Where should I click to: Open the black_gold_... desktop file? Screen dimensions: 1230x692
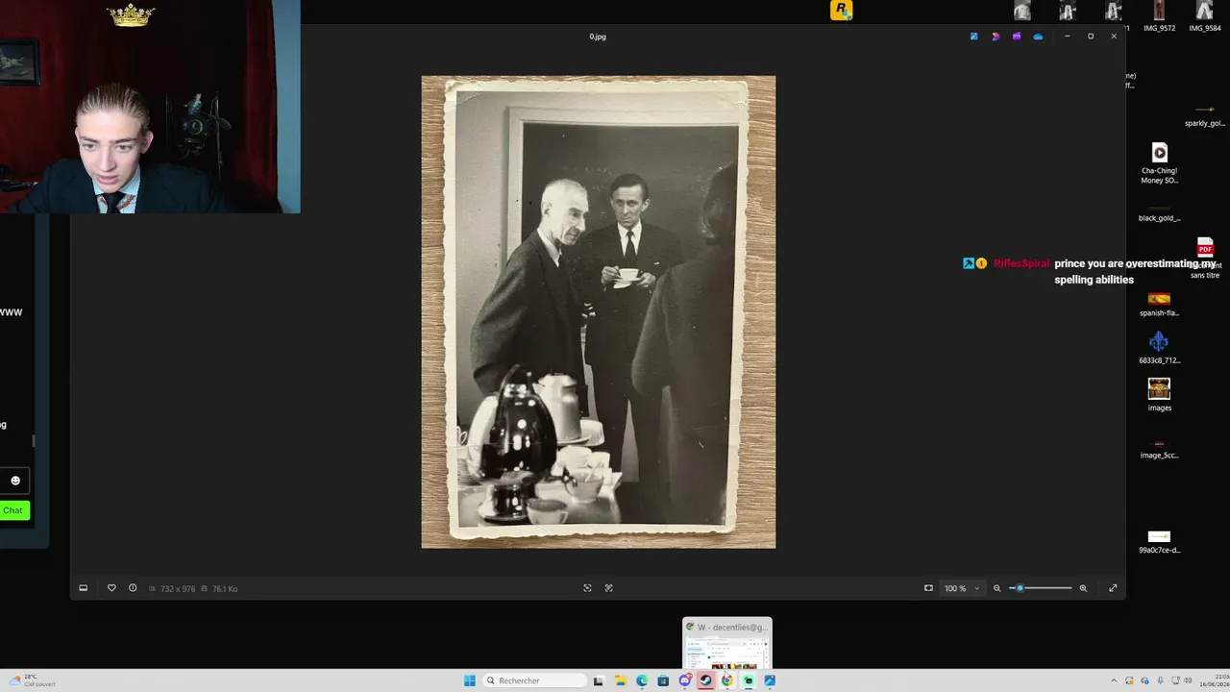1160,211
